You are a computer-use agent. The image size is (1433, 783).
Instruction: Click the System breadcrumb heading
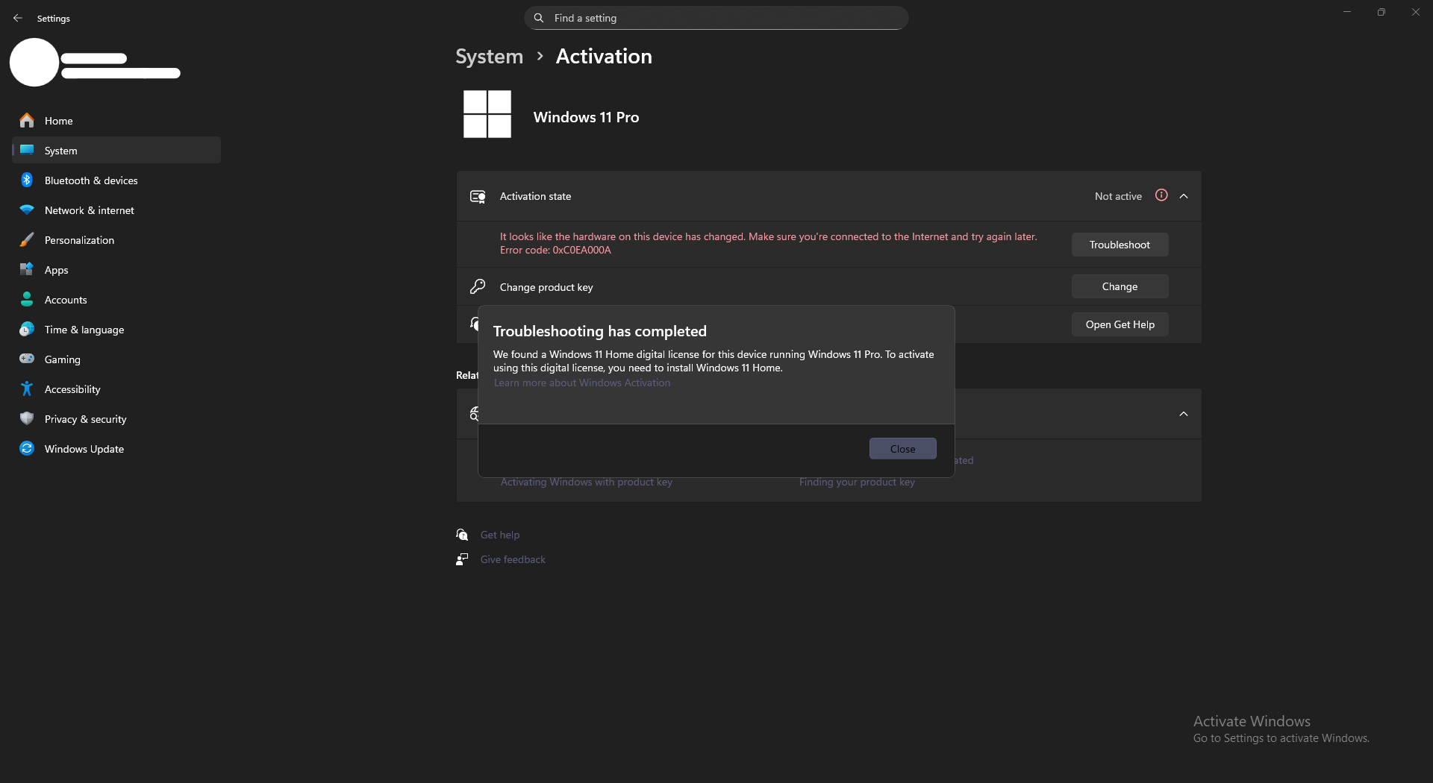point(490,57)
